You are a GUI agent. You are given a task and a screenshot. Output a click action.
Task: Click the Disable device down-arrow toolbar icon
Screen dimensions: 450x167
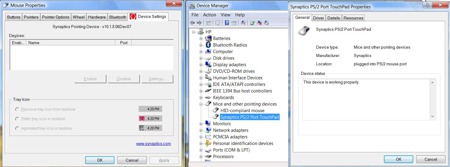tap(266, 23)
